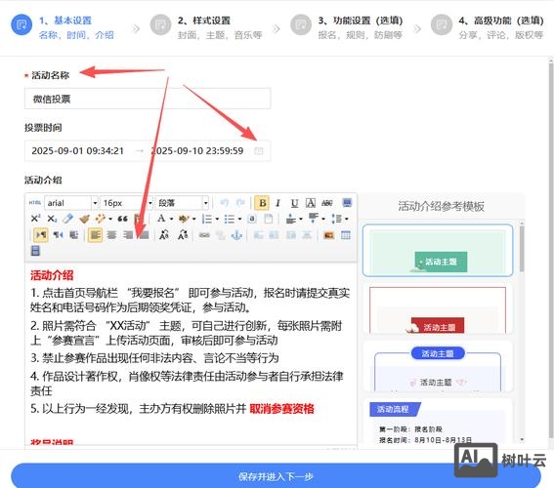Expand line height dropdown arrow

[x=346, y=219]
